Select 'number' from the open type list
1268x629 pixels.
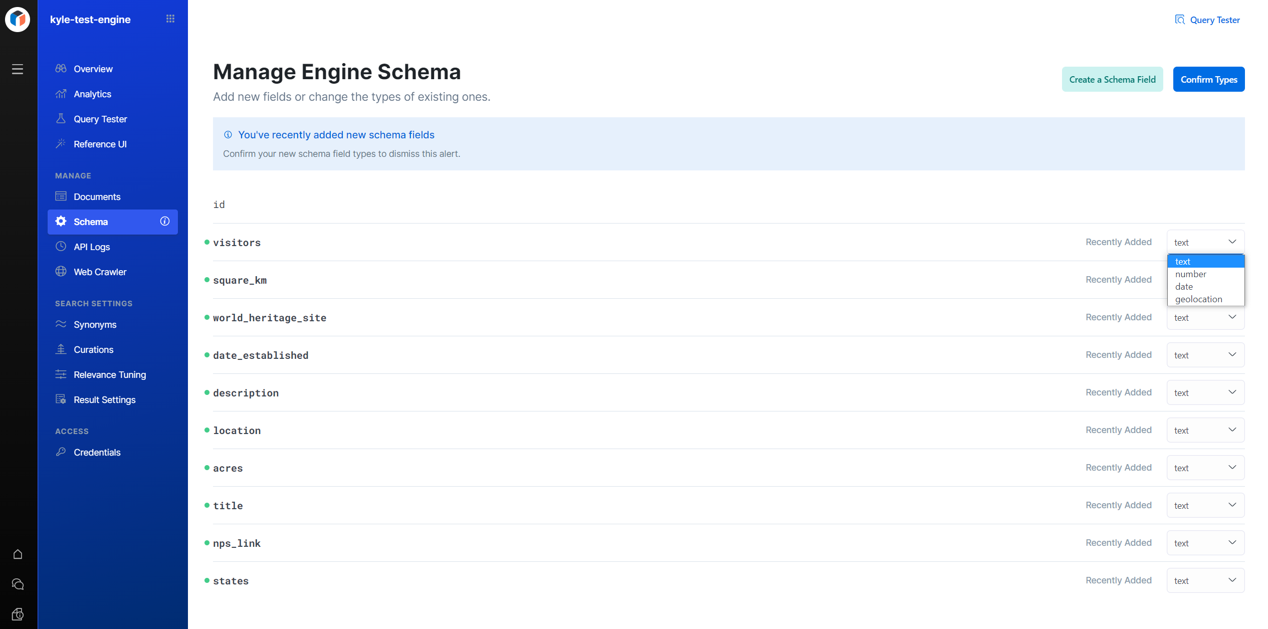pos(1191,274)
